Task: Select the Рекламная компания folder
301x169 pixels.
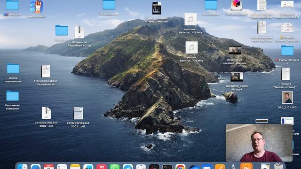Action: pos(13,96)
